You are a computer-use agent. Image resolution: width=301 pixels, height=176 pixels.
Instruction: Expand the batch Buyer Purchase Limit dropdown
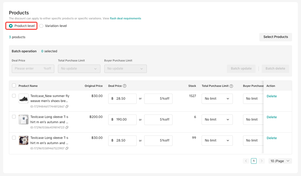click(x=125, y=69)
